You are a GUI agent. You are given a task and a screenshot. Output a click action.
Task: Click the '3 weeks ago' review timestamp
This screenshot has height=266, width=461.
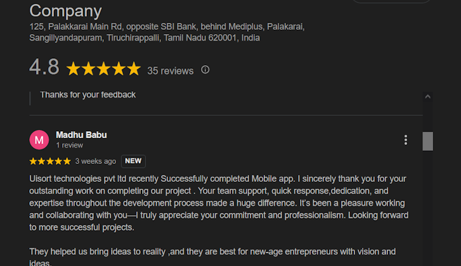95,161
